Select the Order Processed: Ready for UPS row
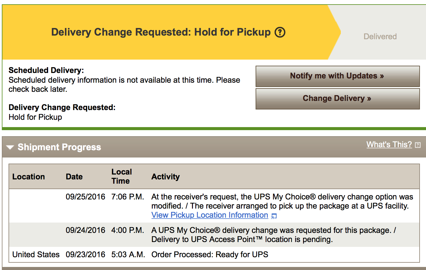Image resolution: width=426 pixels, height=270 pixels. [x=214, y=254]
